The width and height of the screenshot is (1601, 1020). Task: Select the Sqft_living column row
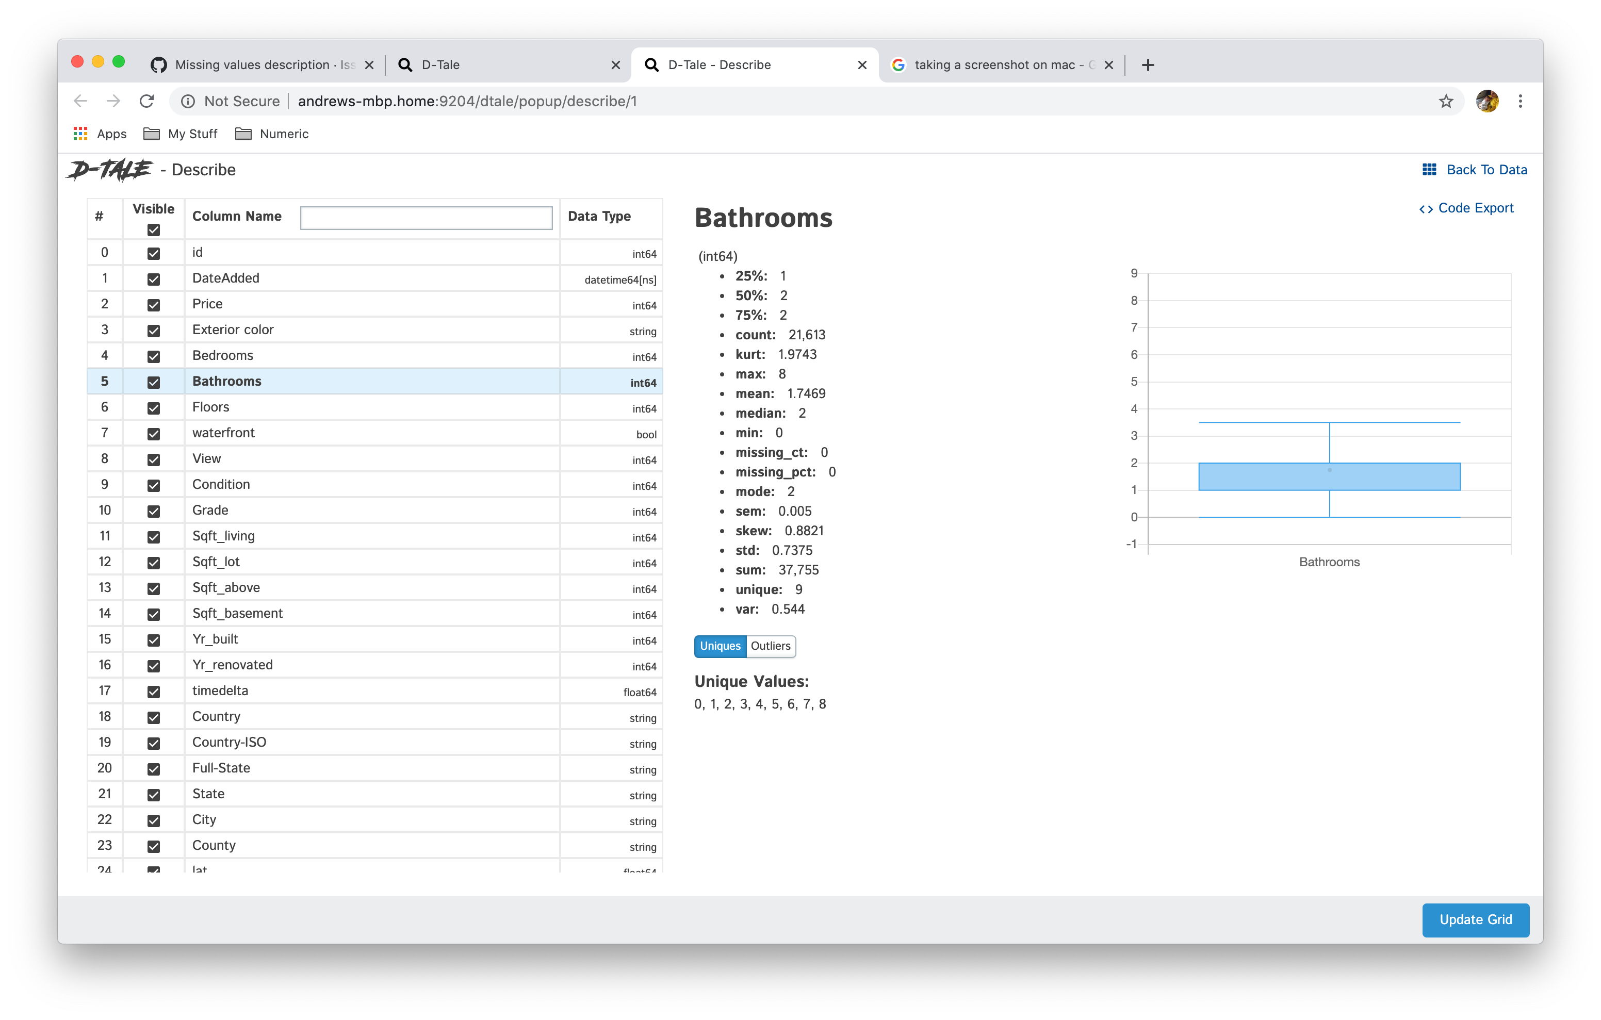pos(375,536)
